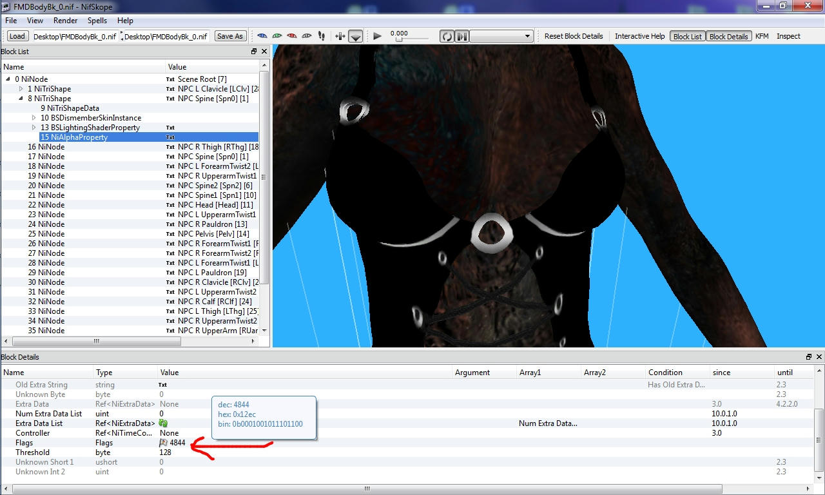Toggle the loop animation button

pos(447,36)
